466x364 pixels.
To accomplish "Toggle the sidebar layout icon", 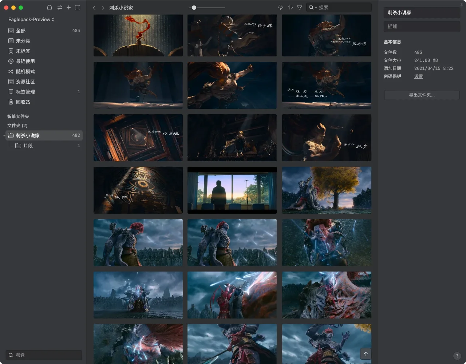I will (78, 8).
